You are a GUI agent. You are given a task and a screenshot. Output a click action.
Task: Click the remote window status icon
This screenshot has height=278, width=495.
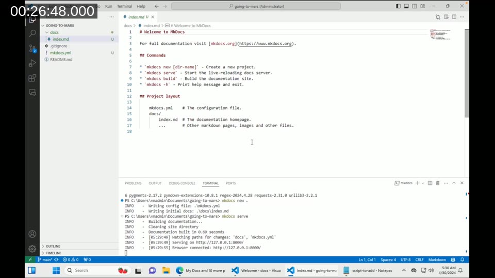tap(30, 259)
